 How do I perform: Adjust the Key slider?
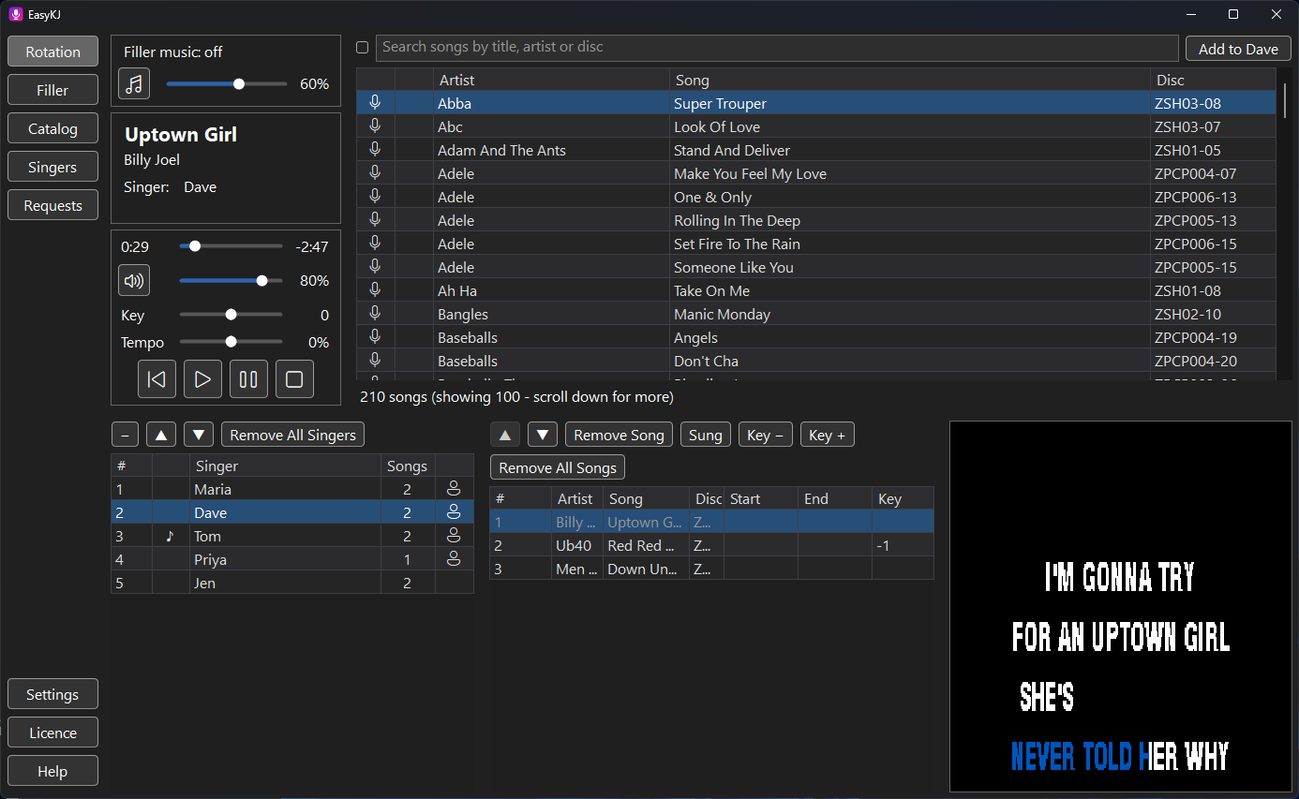click(231, 315)
